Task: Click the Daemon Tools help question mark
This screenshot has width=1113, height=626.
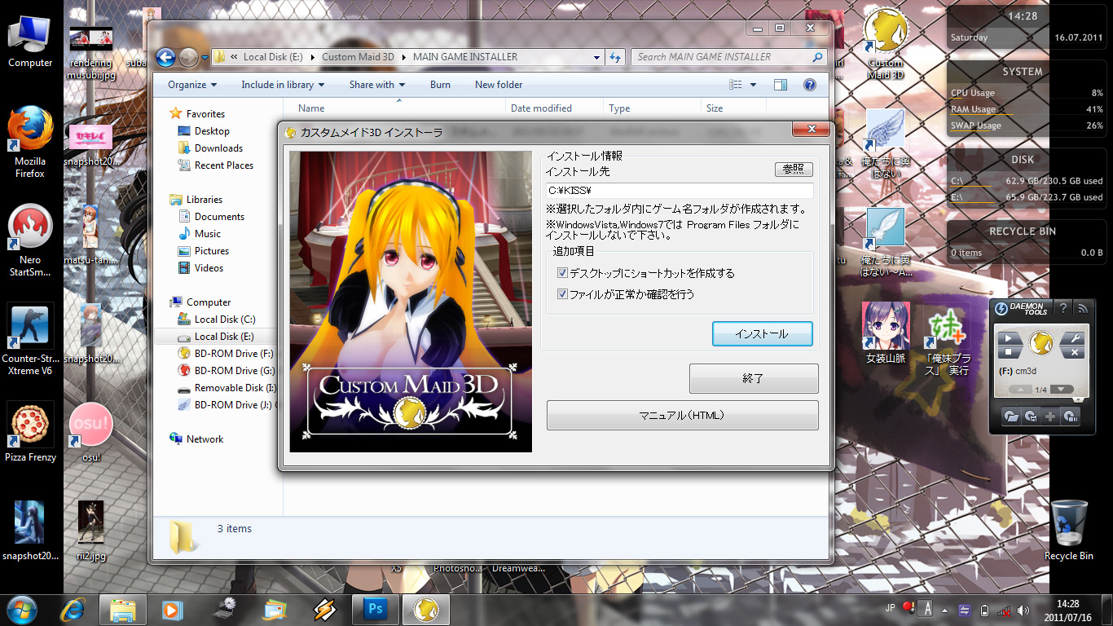Action: point(1062,308)
